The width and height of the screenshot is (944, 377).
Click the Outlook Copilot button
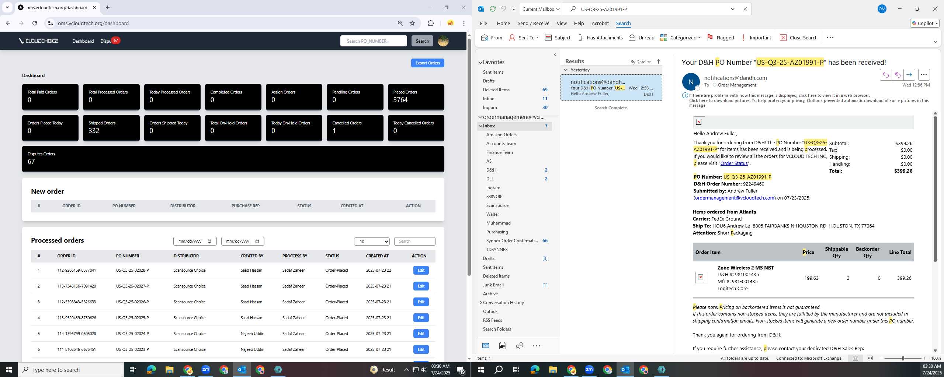(924, 23)
